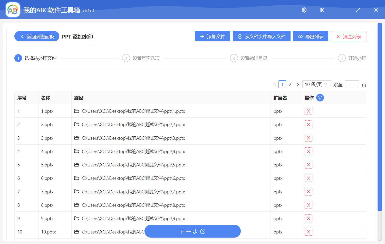Click the 导出列表 button
Image resolution: width=385 pixels, height=244 pixels.
click(x=311, y=36)
